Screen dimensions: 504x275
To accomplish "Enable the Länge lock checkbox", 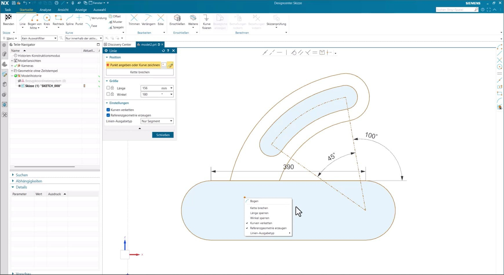I will point(108,88).
